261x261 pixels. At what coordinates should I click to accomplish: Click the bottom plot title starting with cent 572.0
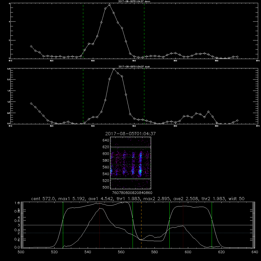click(x=138, y=199)
